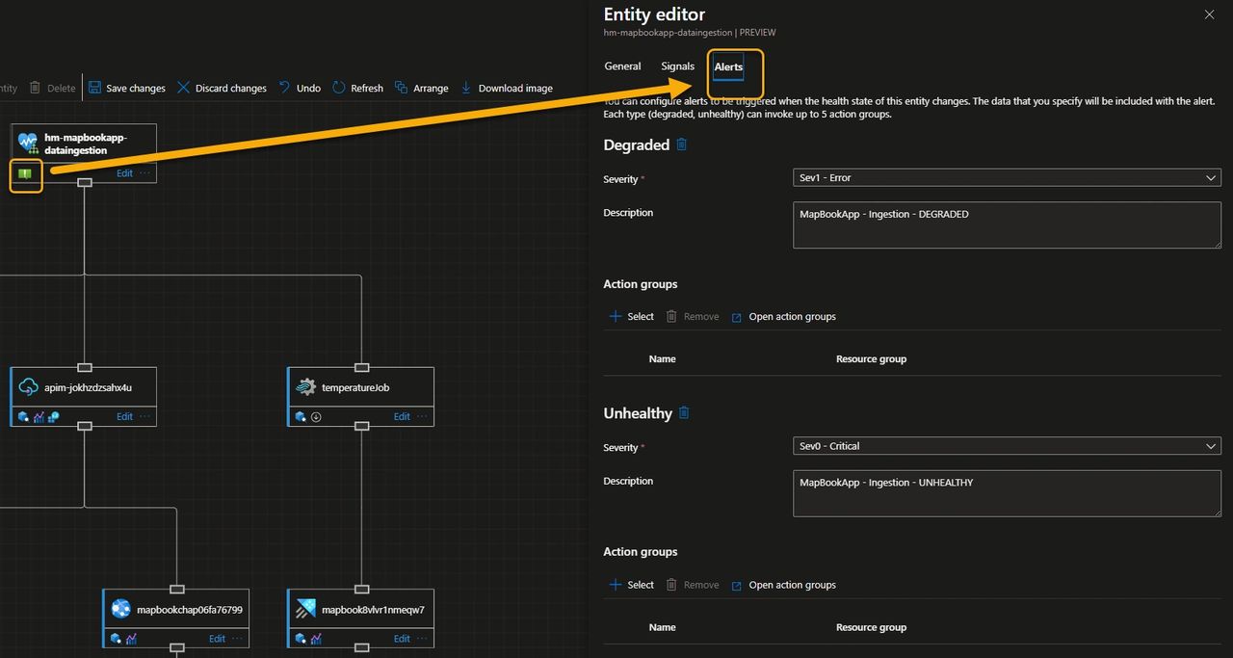The width and height of the screenshot is (1233, 658).
Task: Delete the Degraded alert via its trash icon
Action: (683, 145)
